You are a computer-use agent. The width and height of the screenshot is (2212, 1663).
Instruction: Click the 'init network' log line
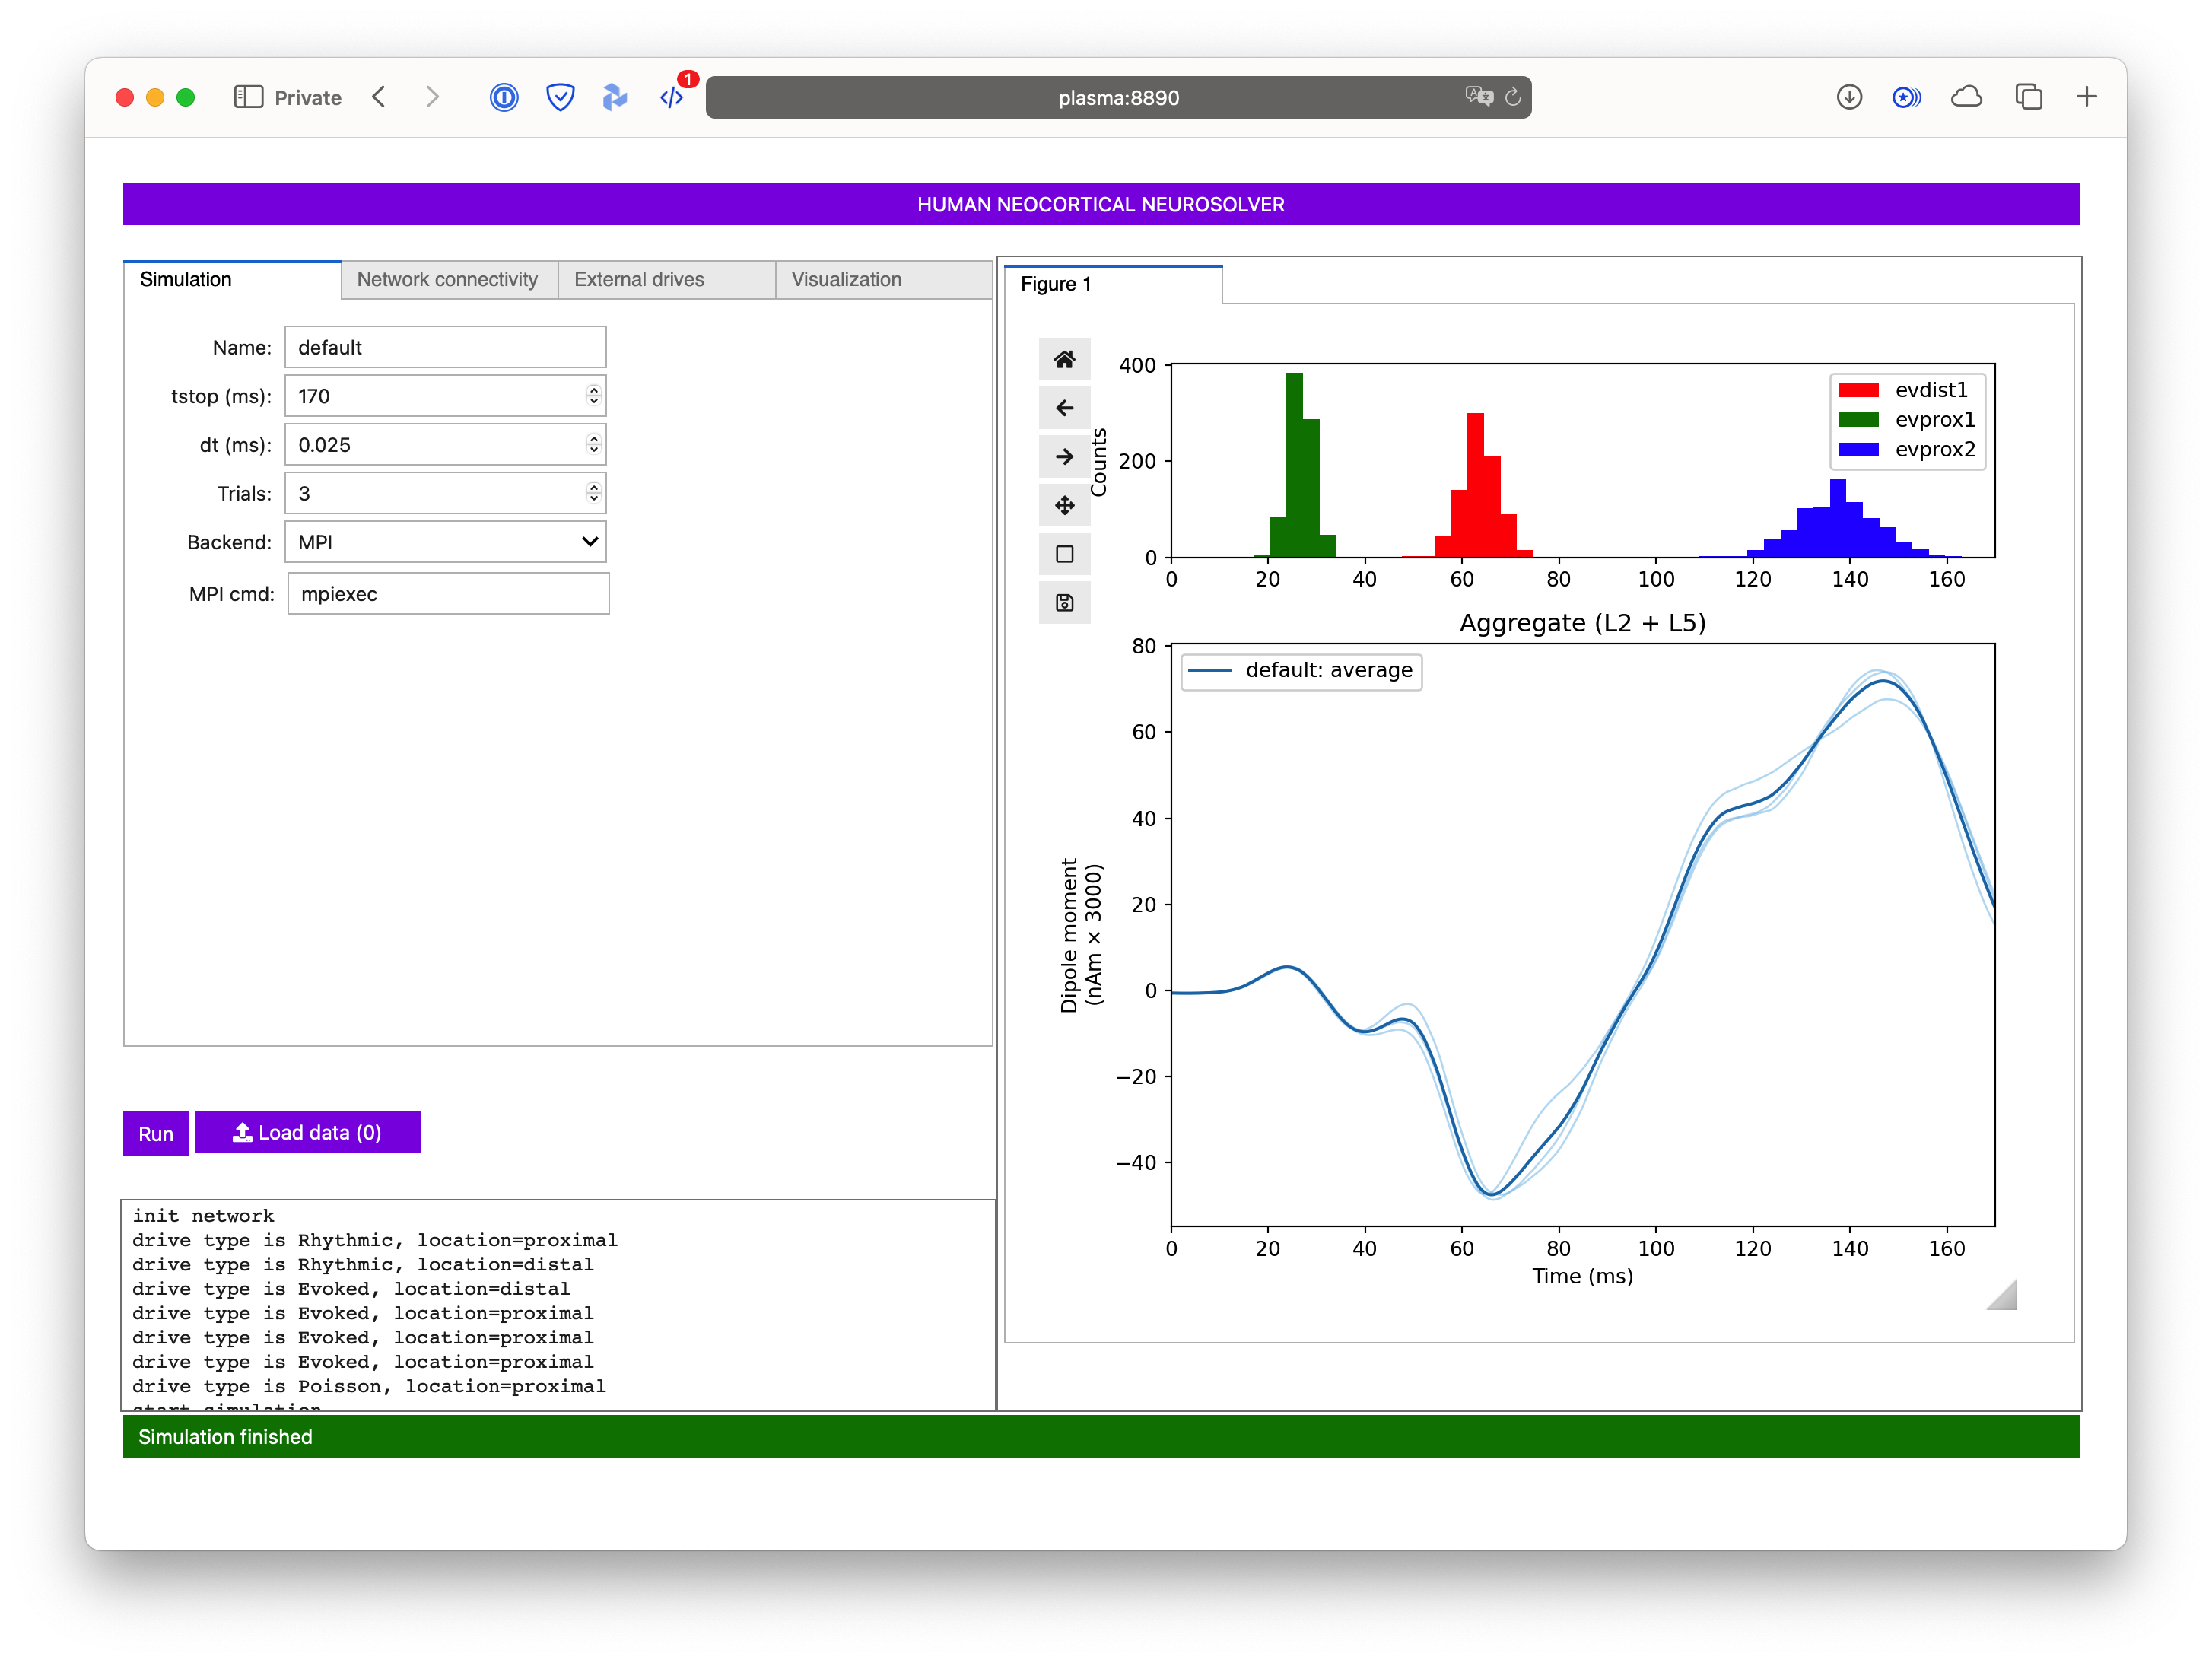[203, 1216]
